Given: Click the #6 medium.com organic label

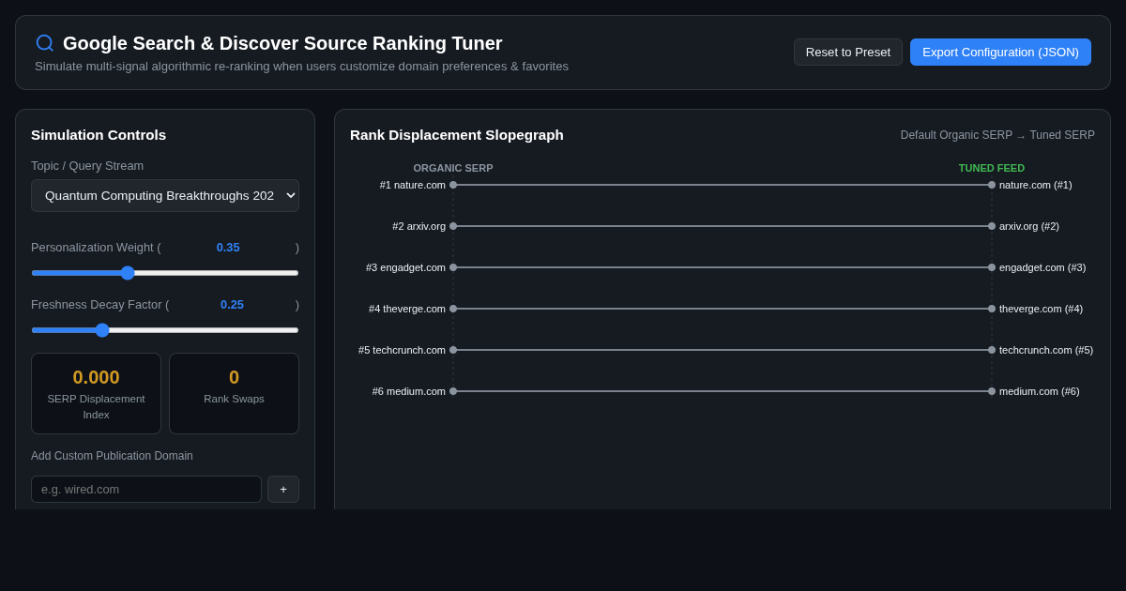Looking at the screenshot, I should [x=409, y=391].
